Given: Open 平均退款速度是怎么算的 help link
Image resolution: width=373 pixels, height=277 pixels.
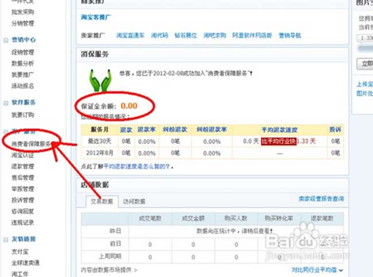Looking at the screenshot, I should [x=137, y=167].
